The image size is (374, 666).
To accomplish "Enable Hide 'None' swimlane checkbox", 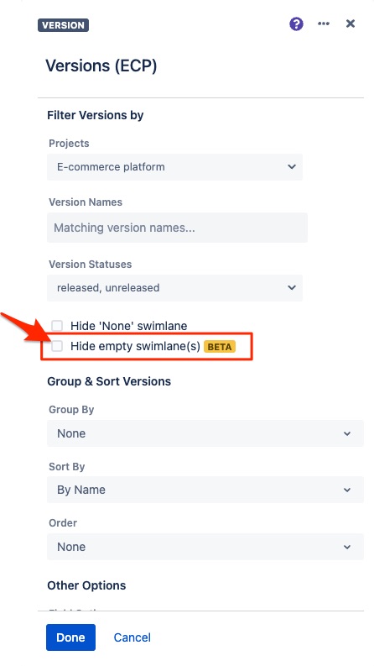I will click(57, 326).
